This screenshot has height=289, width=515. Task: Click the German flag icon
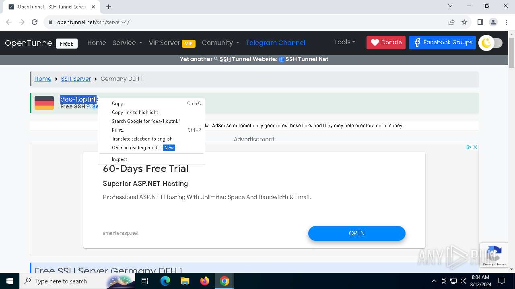point(44,103)
